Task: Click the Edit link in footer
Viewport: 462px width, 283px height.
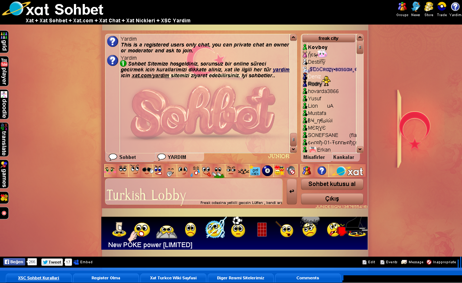Action: click(369, 262)
